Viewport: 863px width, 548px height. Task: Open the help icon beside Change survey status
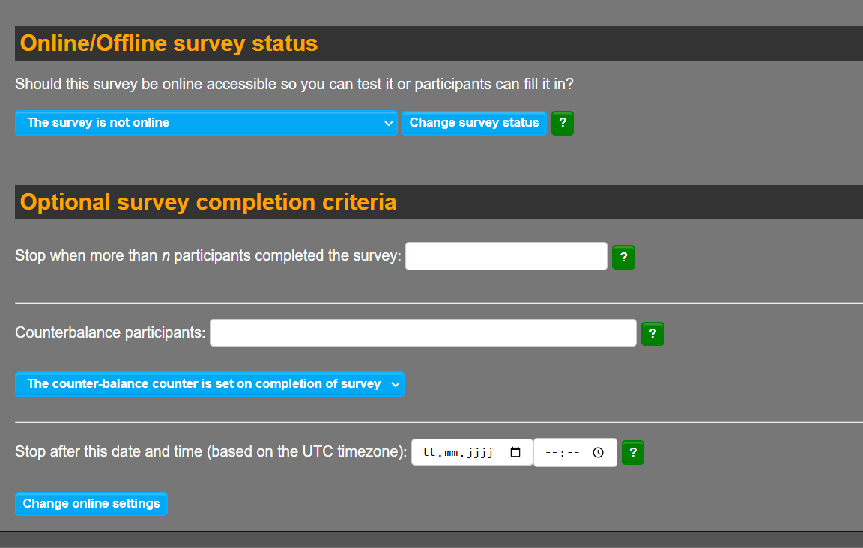(x=563, y=123)
